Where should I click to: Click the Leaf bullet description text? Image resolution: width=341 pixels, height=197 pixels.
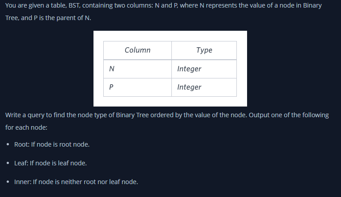pos(50,163)
